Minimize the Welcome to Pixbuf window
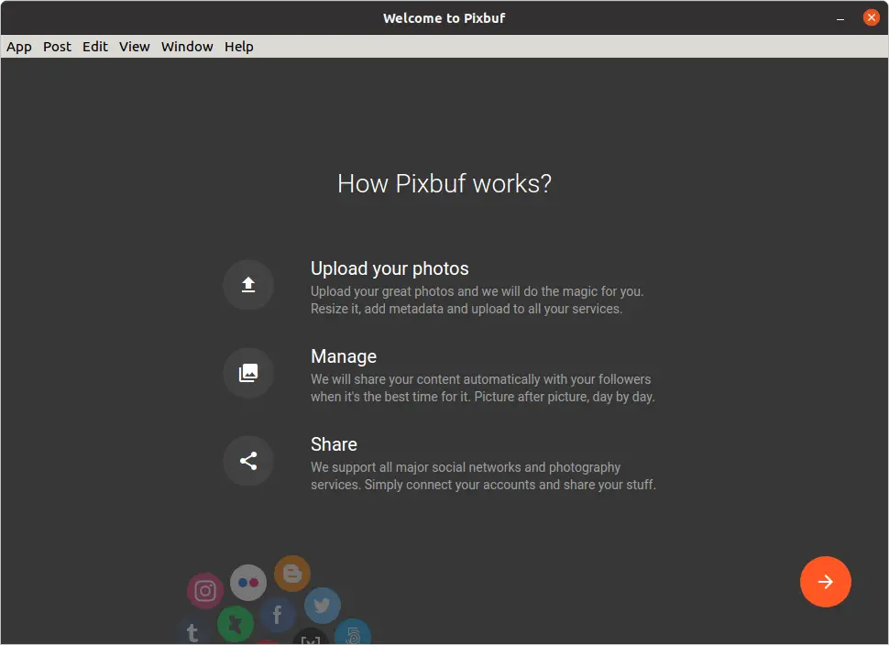This screenshot has width=889, height=645. click(x=840, y=18)
